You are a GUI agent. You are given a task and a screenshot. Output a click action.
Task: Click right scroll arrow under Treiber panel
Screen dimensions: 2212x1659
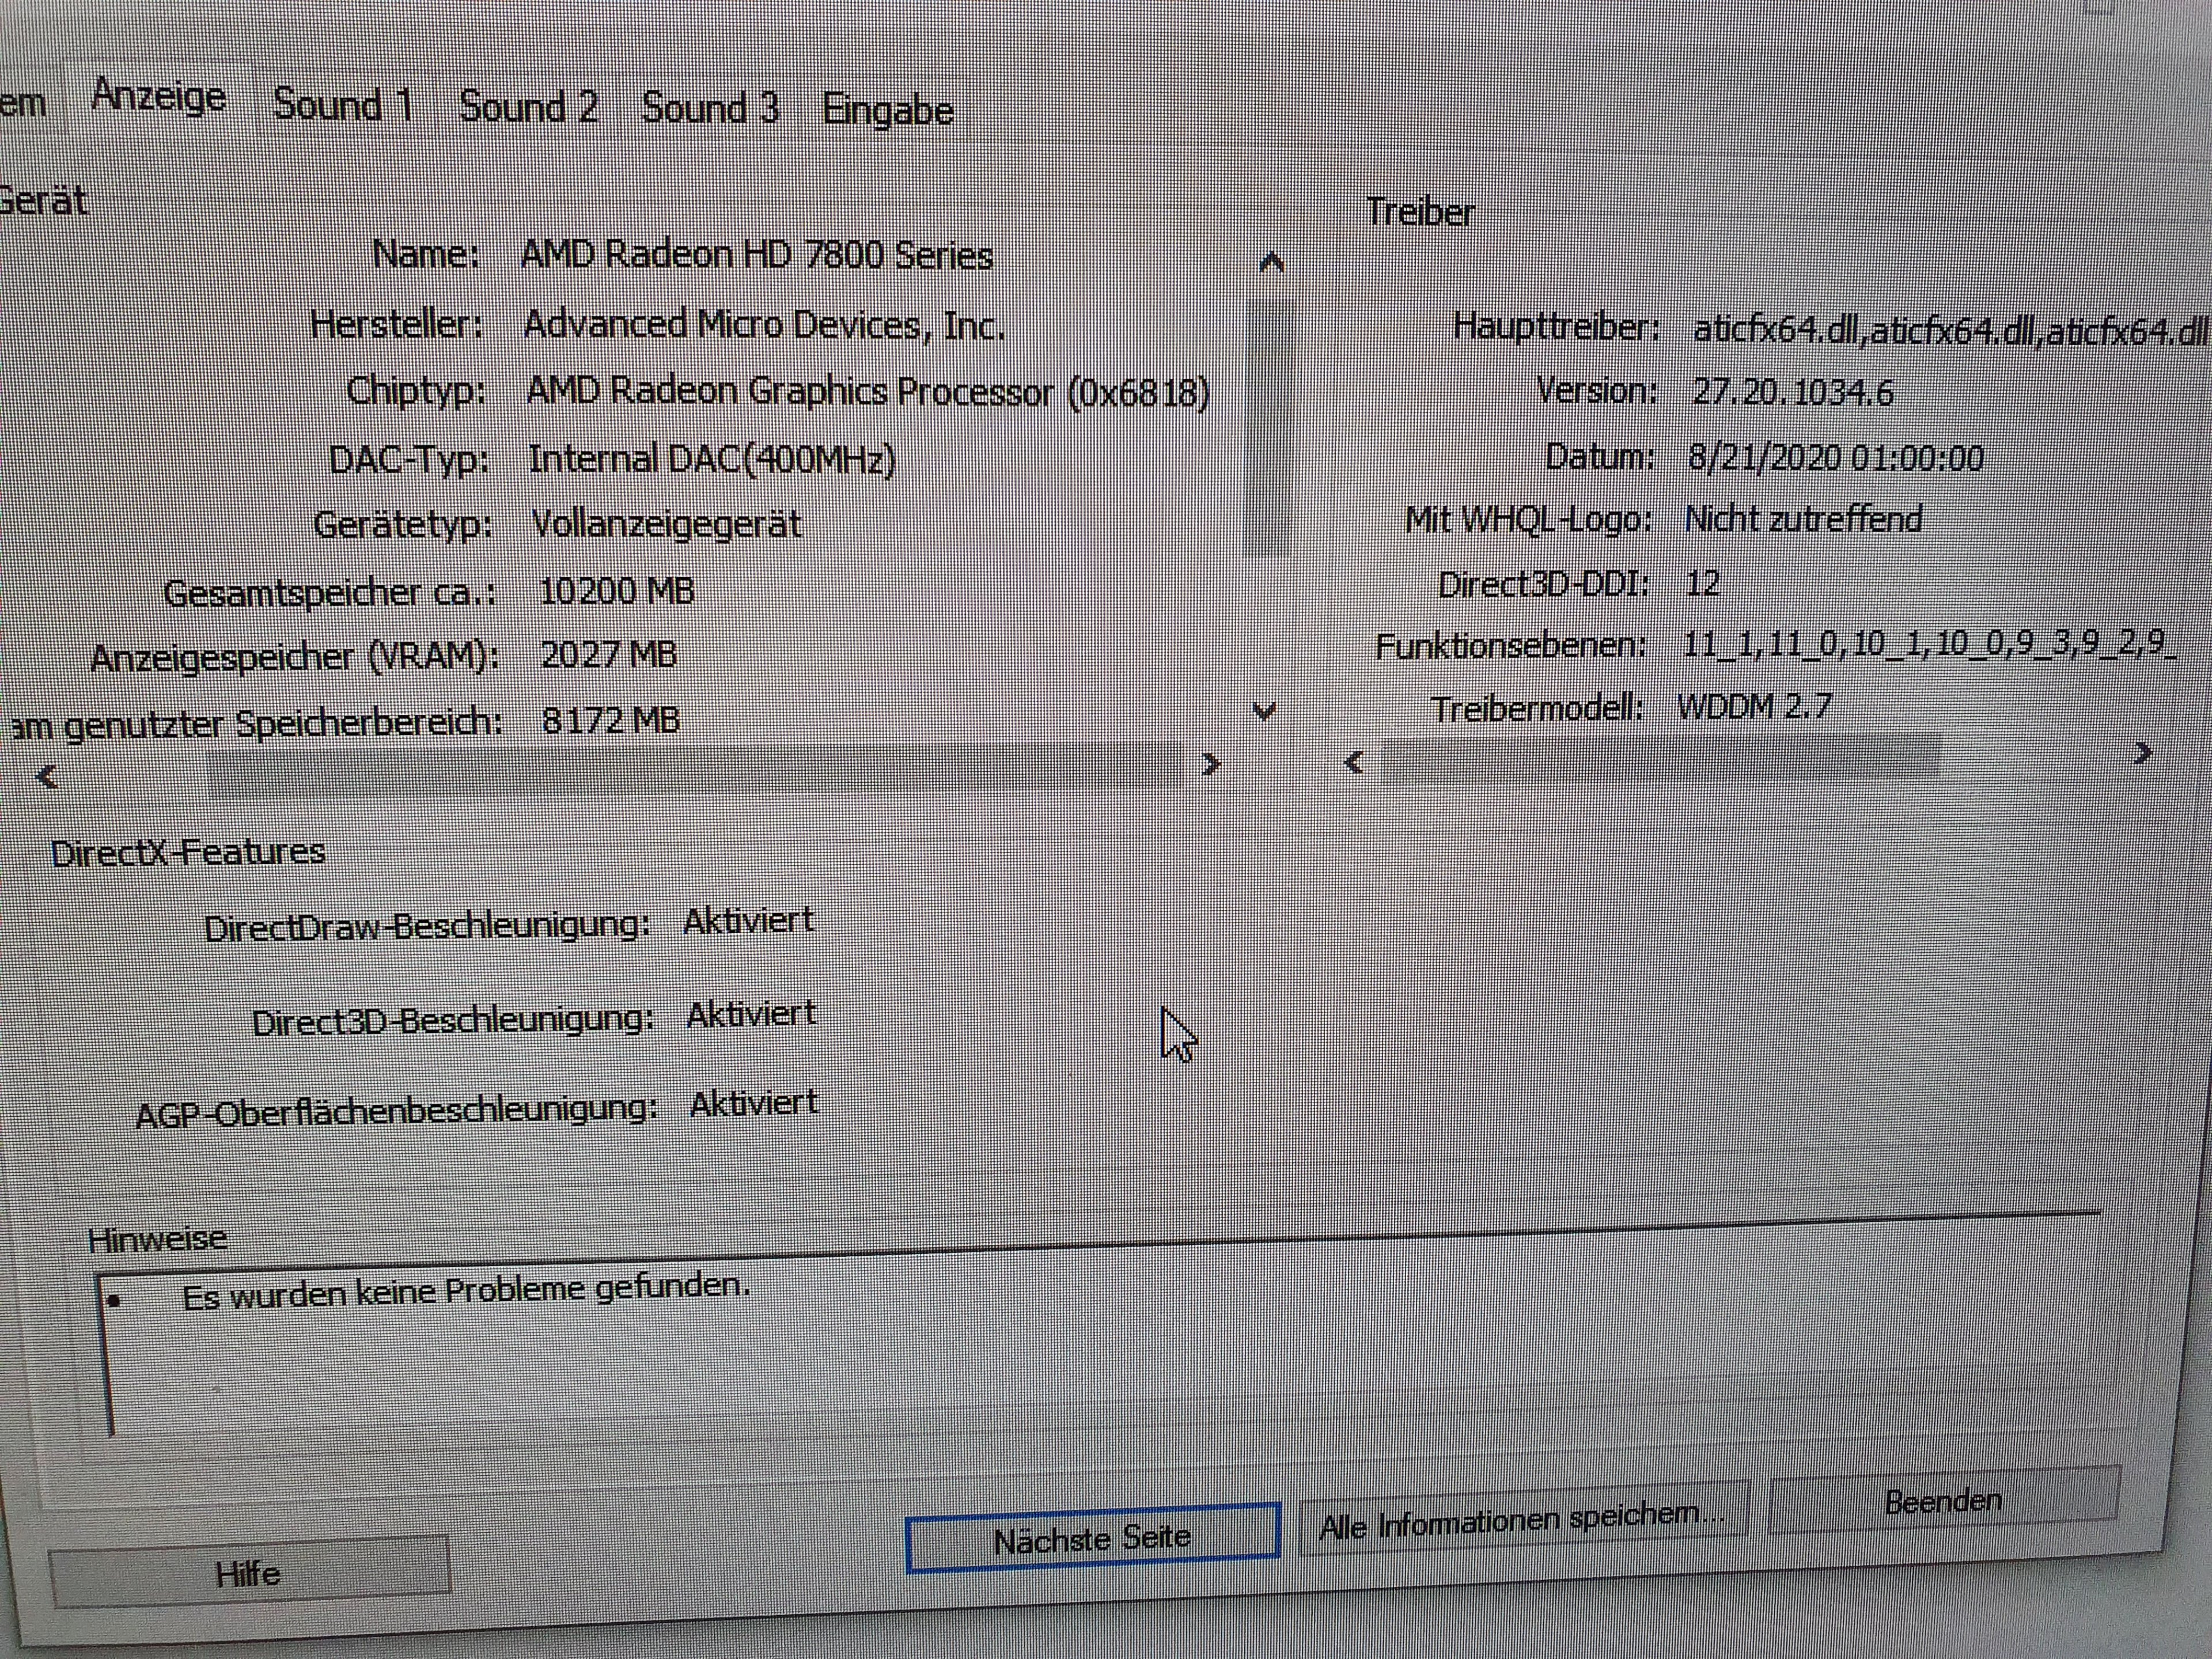2142,752
